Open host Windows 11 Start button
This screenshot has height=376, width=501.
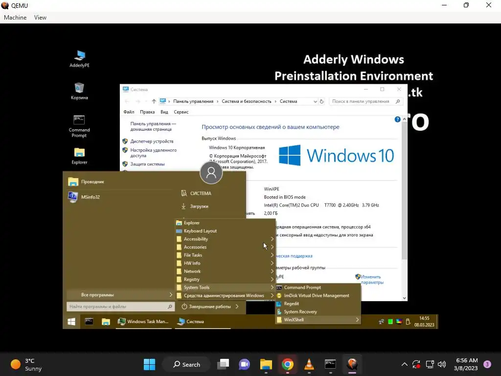(x=149, y=364)
